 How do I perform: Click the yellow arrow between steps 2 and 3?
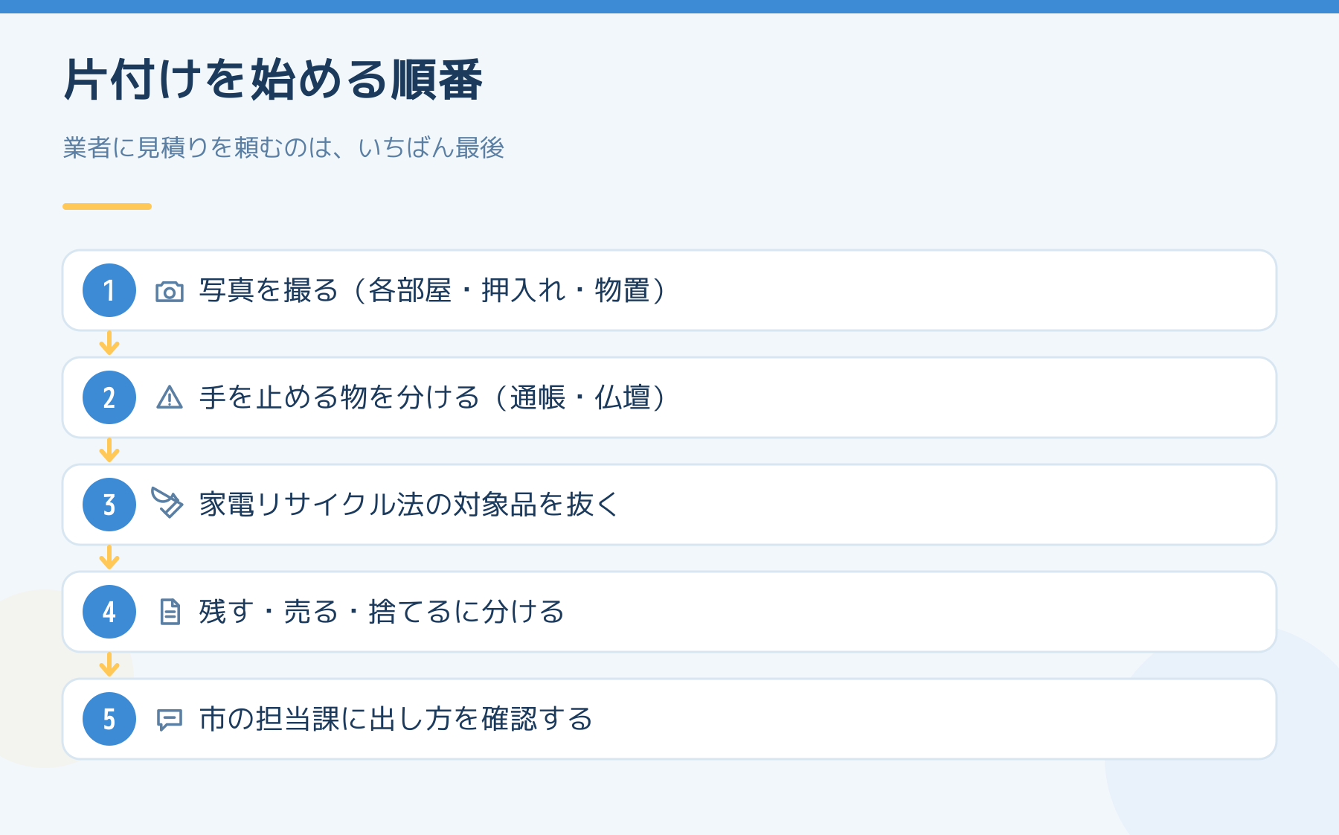click(x=109, y=450)
